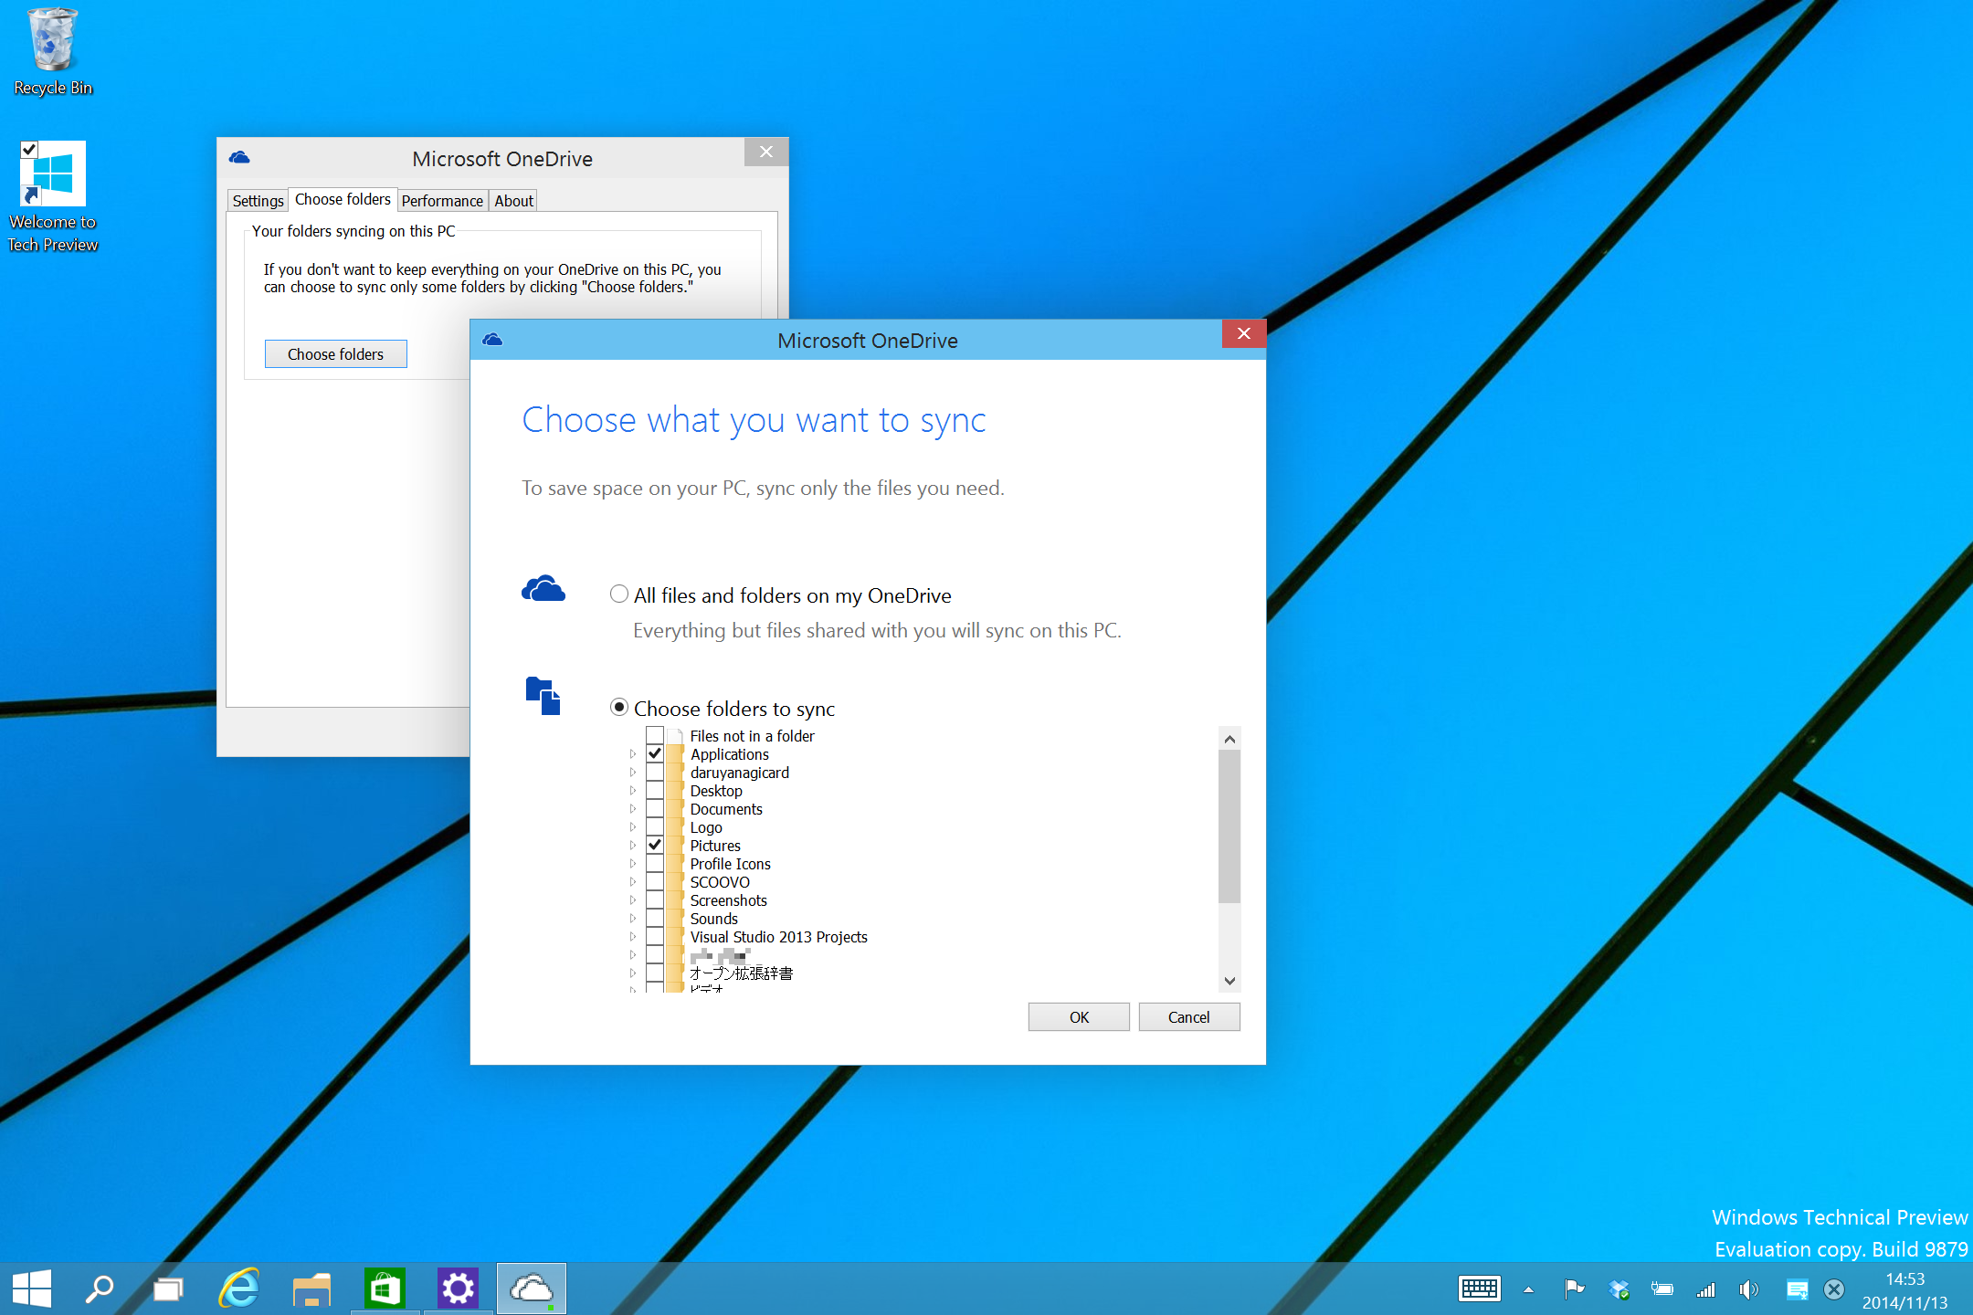Click the Choose folders button

335,353
